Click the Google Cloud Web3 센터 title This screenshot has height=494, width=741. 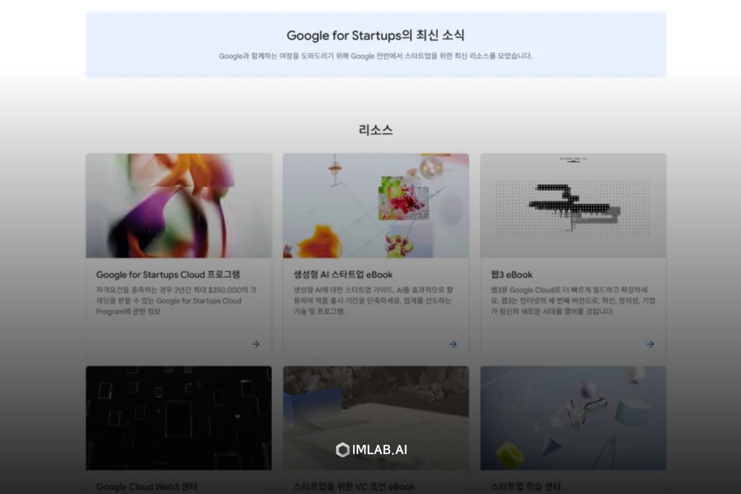pos(147,487)
